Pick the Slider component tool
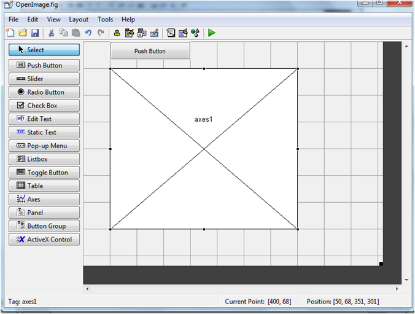This screenshot has height=314, width=415. coord(44,79)
